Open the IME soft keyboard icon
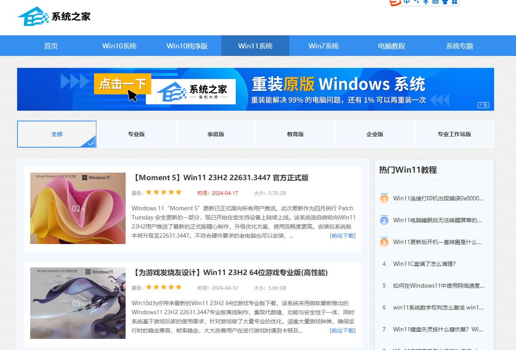 pos(435,2)
